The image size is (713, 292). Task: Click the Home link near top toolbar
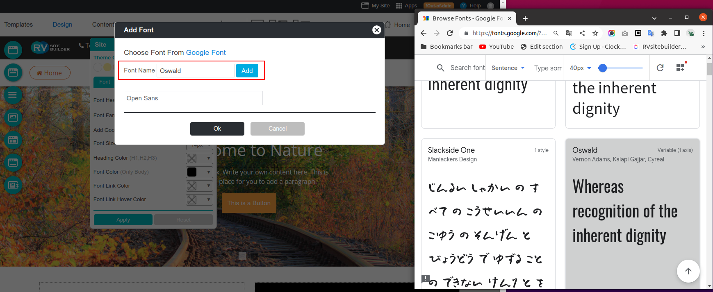[397, 25]
